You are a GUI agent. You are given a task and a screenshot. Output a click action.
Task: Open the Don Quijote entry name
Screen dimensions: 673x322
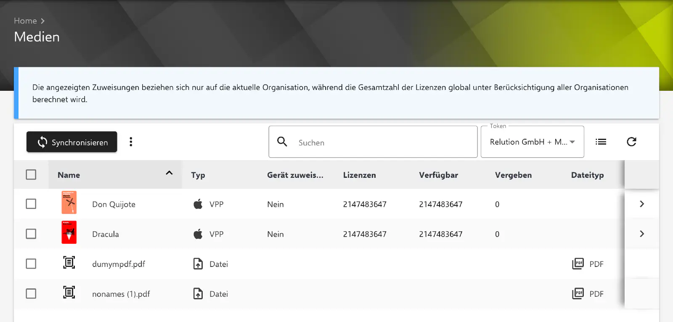(x=114, y=204)
